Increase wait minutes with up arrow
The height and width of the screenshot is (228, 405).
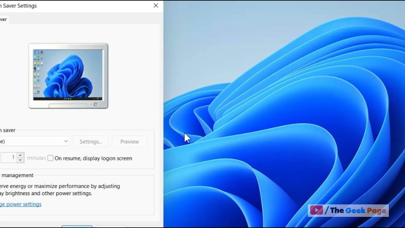[20, 155]
